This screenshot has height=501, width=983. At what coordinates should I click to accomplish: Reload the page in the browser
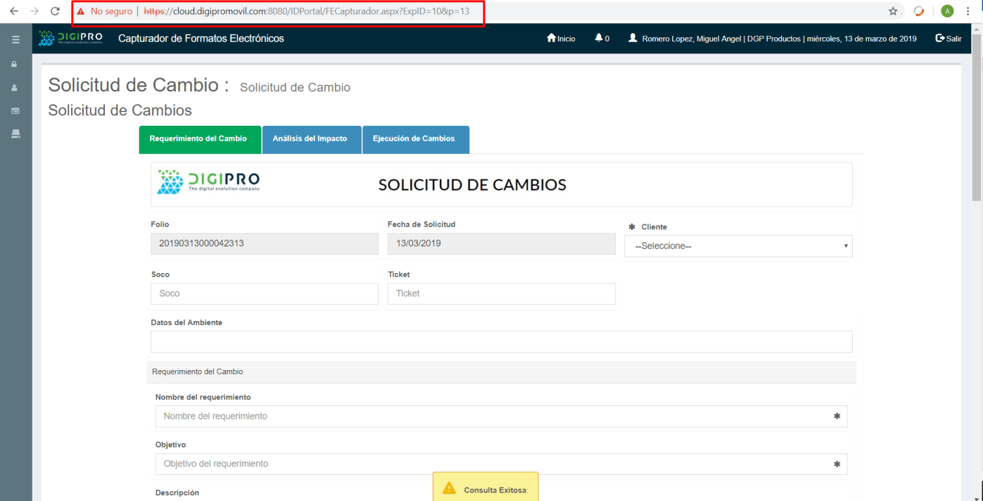(55, 11)
